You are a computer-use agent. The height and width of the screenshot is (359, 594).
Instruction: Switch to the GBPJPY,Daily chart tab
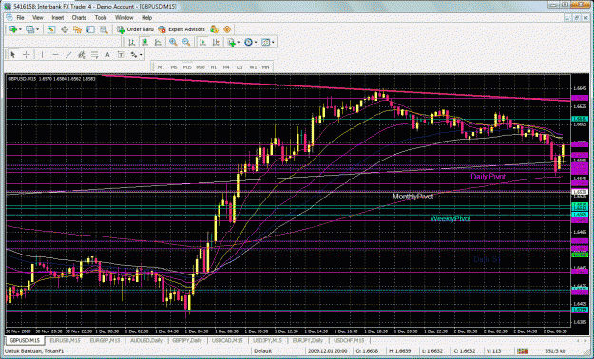pos(187,340)
